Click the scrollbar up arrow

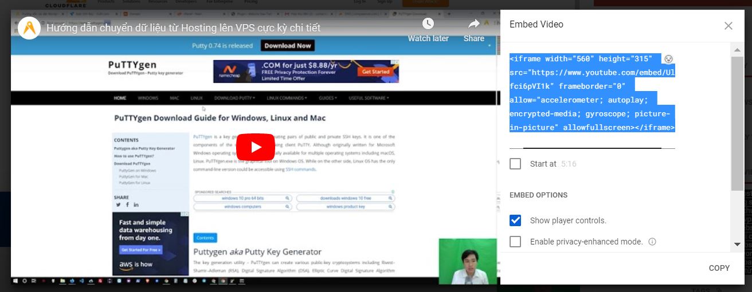[x=737, y=50]
